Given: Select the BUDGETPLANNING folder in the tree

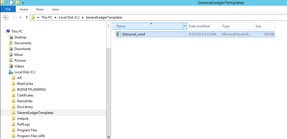Looking at the screenshot, I should [31, 90].
